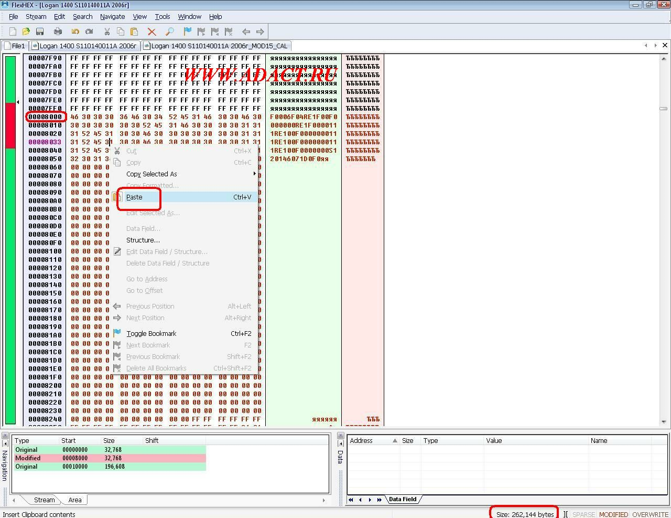
Task: Close the current document tab X
Action: pos(665,45)
